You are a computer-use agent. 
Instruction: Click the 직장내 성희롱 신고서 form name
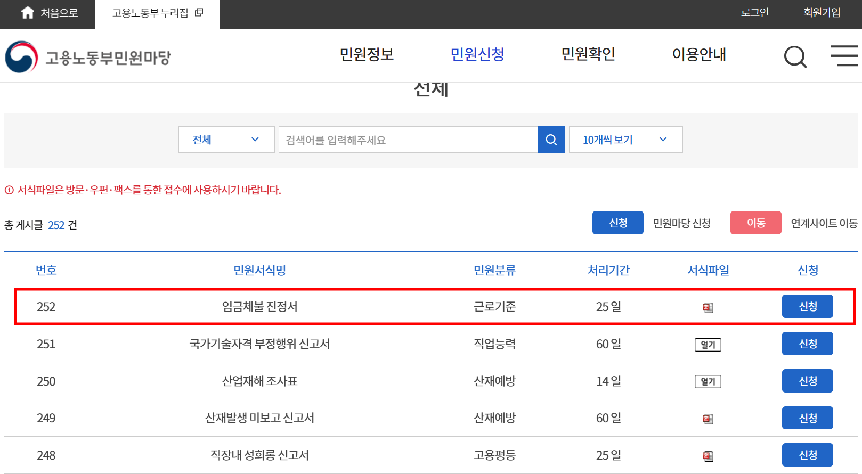tap(260, 455)
